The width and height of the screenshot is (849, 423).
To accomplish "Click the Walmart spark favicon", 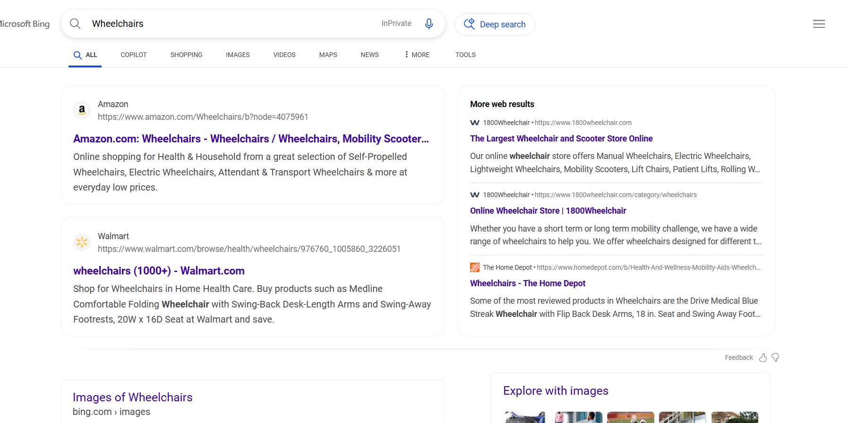I will (82, 242).
